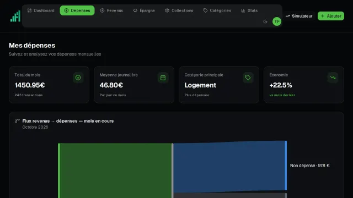Select the Dépenses tab
353x198 pixels.
(x=77, y=10)
